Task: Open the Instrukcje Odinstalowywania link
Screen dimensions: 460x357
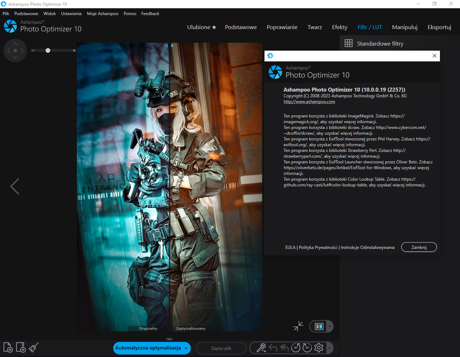Action: [368, 247]
